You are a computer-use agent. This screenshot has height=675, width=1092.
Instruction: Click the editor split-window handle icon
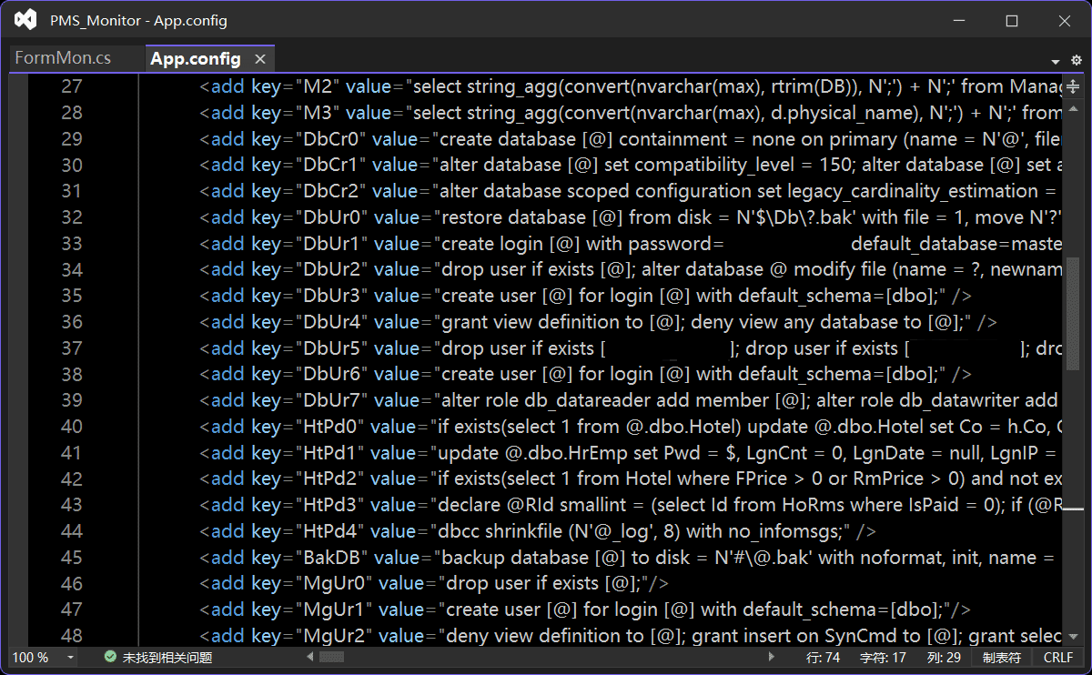[x=1073, y=86]
